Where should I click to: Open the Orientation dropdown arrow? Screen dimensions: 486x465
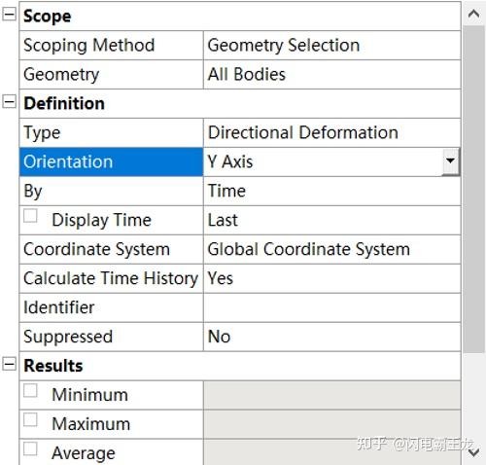click(451, 161)
